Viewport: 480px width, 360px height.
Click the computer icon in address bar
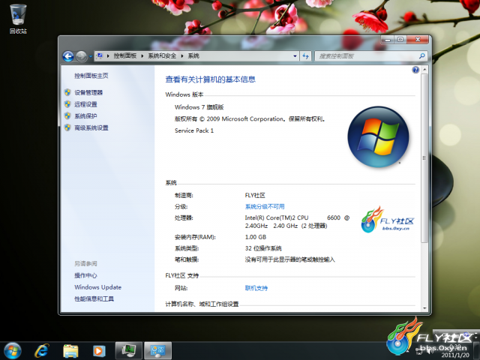pos(100,55)
